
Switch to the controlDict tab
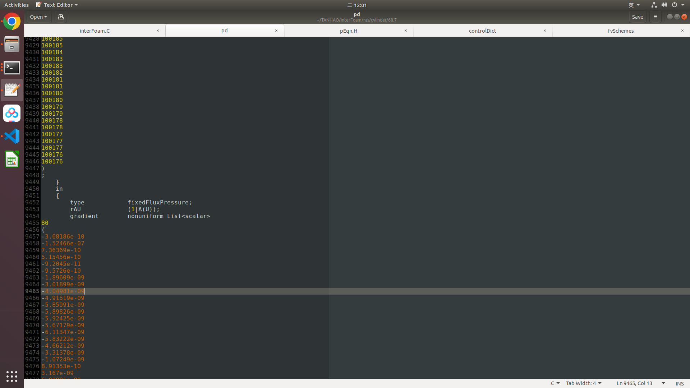click(483, 31)
